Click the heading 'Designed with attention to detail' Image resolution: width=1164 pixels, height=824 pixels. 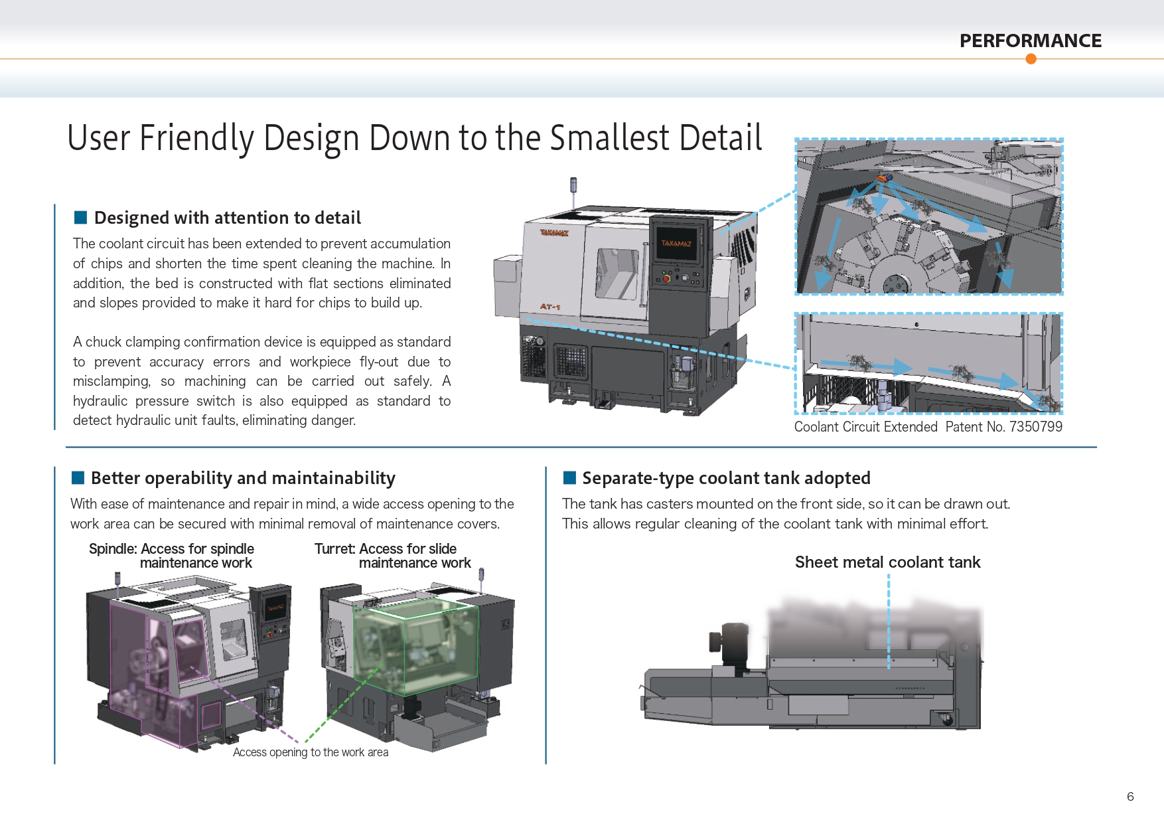[x=228, y=218]
